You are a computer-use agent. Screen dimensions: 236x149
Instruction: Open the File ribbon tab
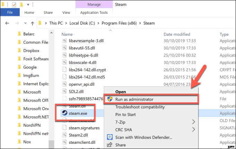(x=10, y=13)
